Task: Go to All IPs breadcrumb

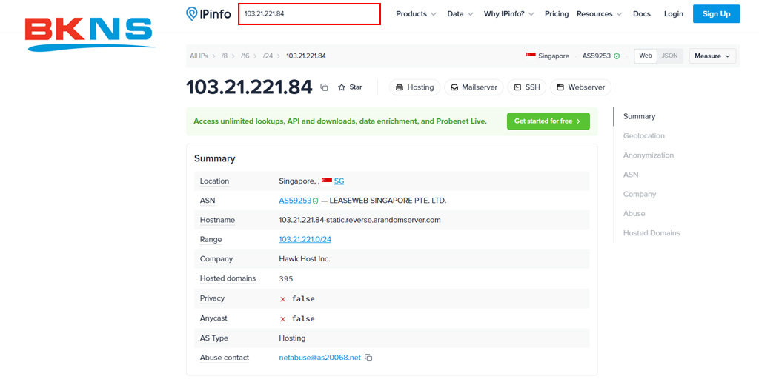Action: (x=199, y=56)
